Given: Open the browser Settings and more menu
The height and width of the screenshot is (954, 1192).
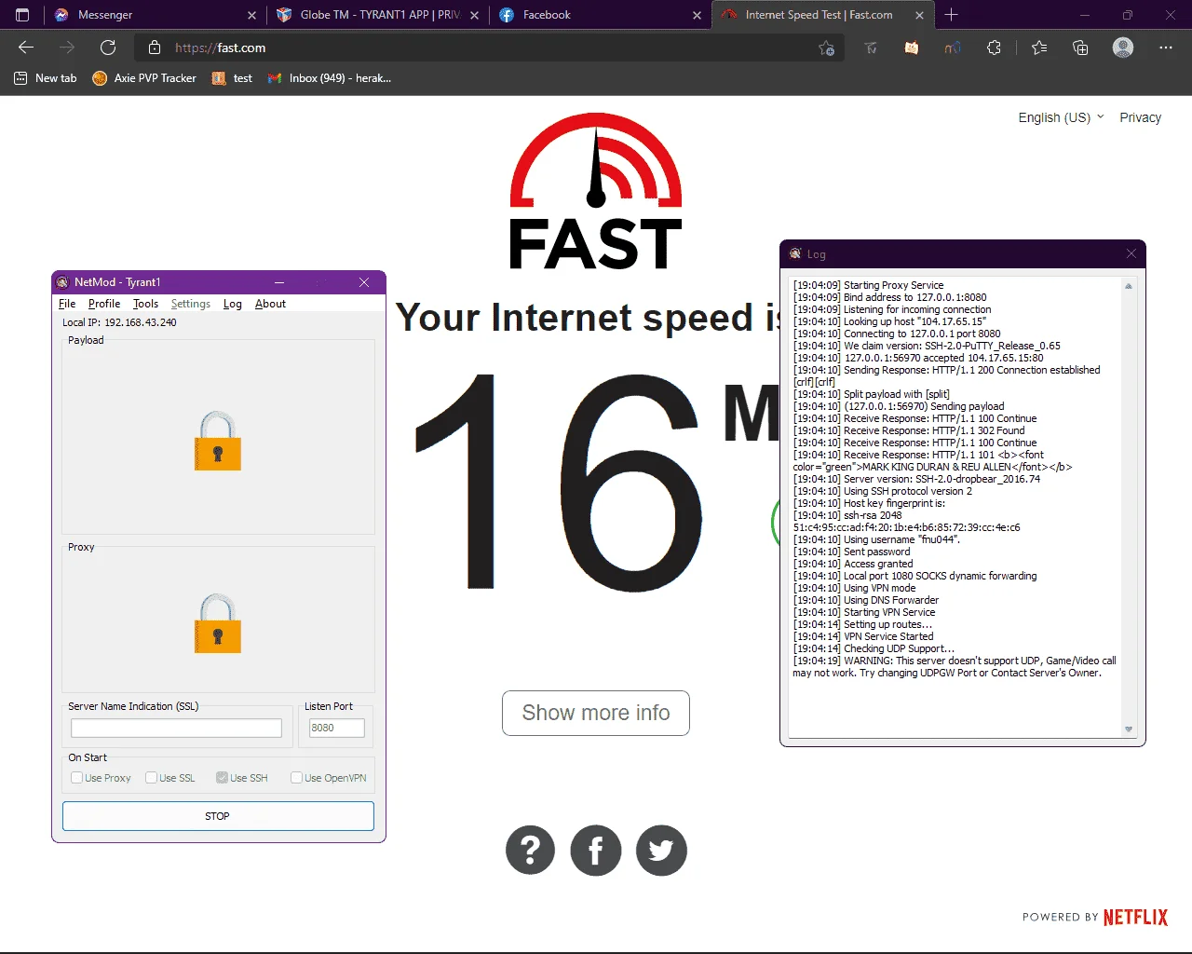Looking at the screenshot, I should [x=1166, y=48].
